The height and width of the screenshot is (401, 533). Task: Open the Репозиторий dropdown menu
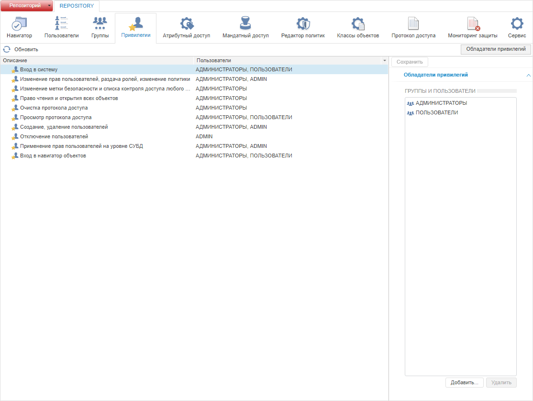click(50, 5)
